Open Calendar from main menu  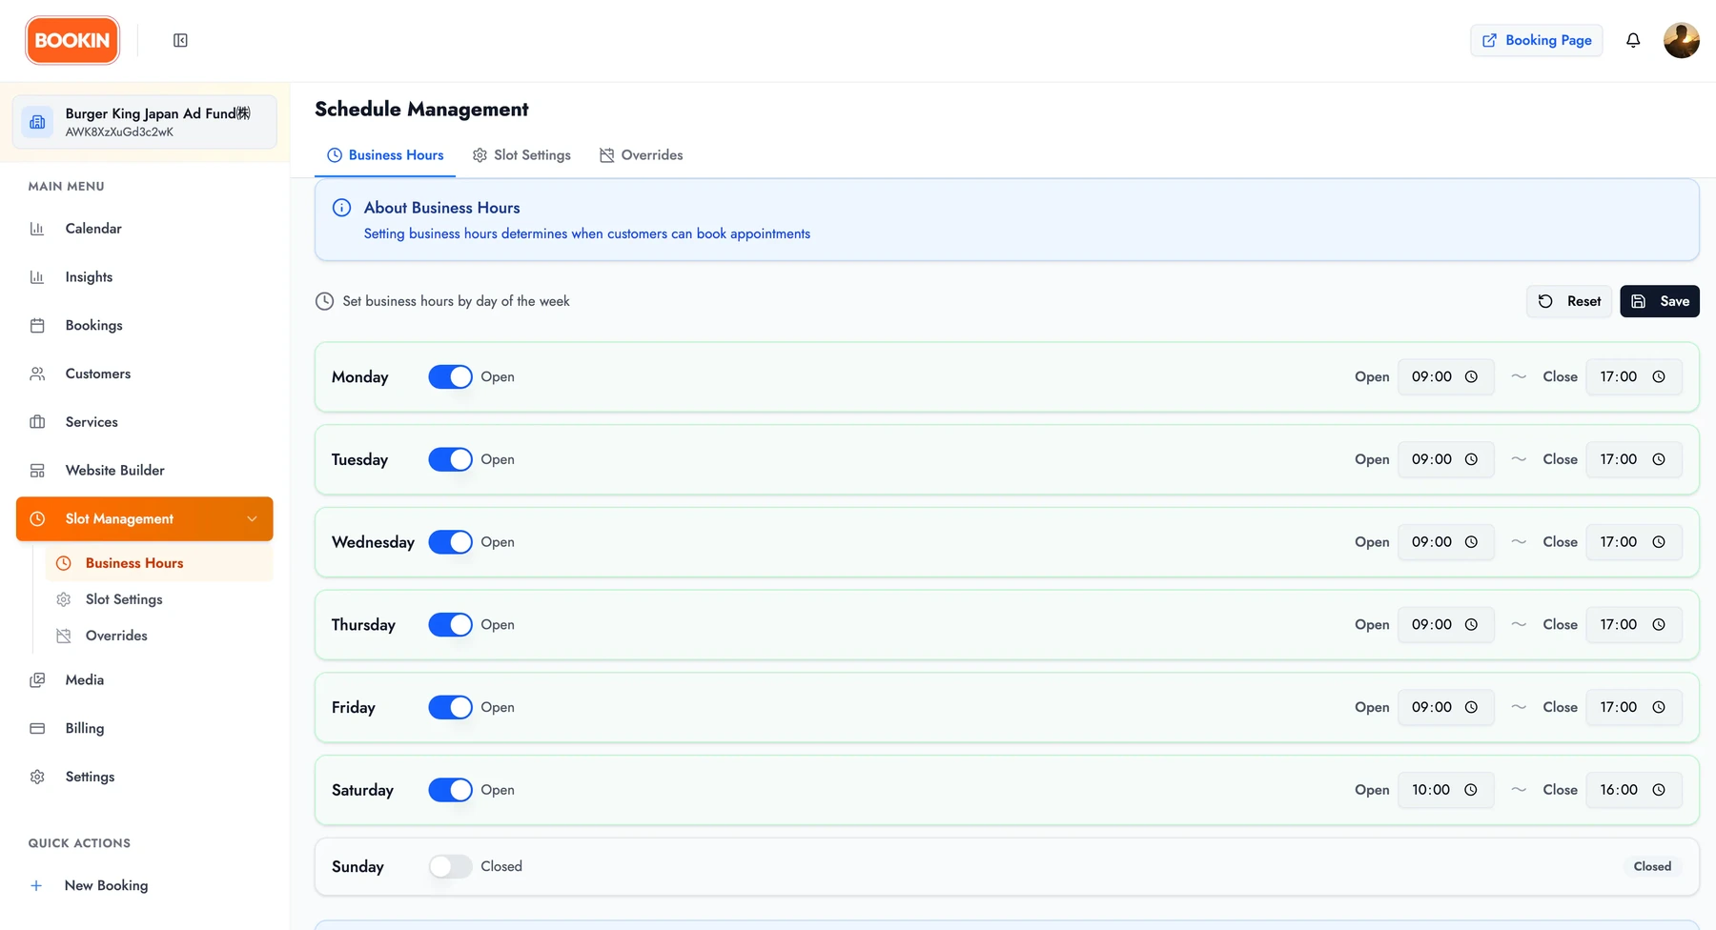point(145,229)
